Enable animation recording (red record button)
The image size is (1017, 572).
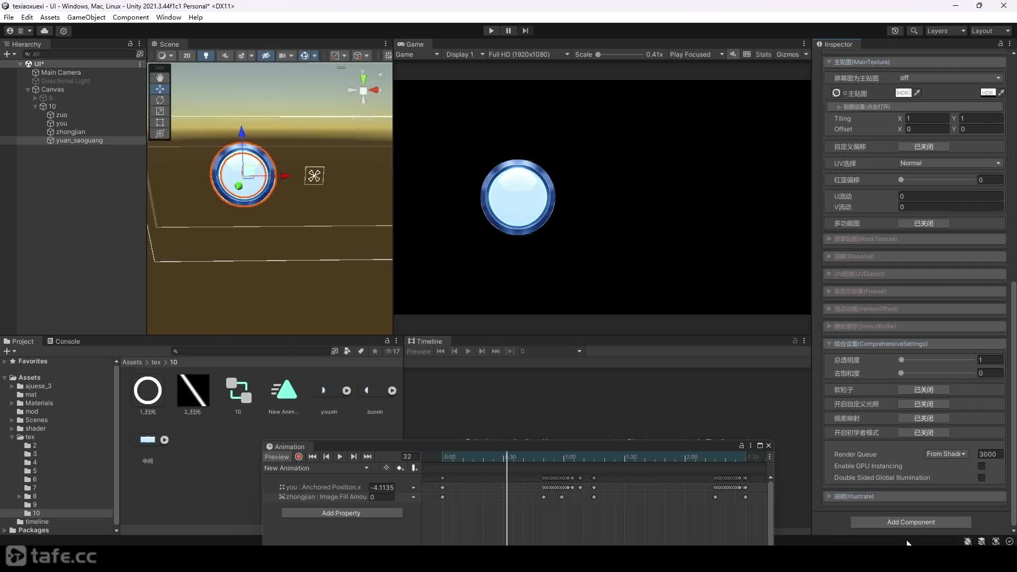299,457
